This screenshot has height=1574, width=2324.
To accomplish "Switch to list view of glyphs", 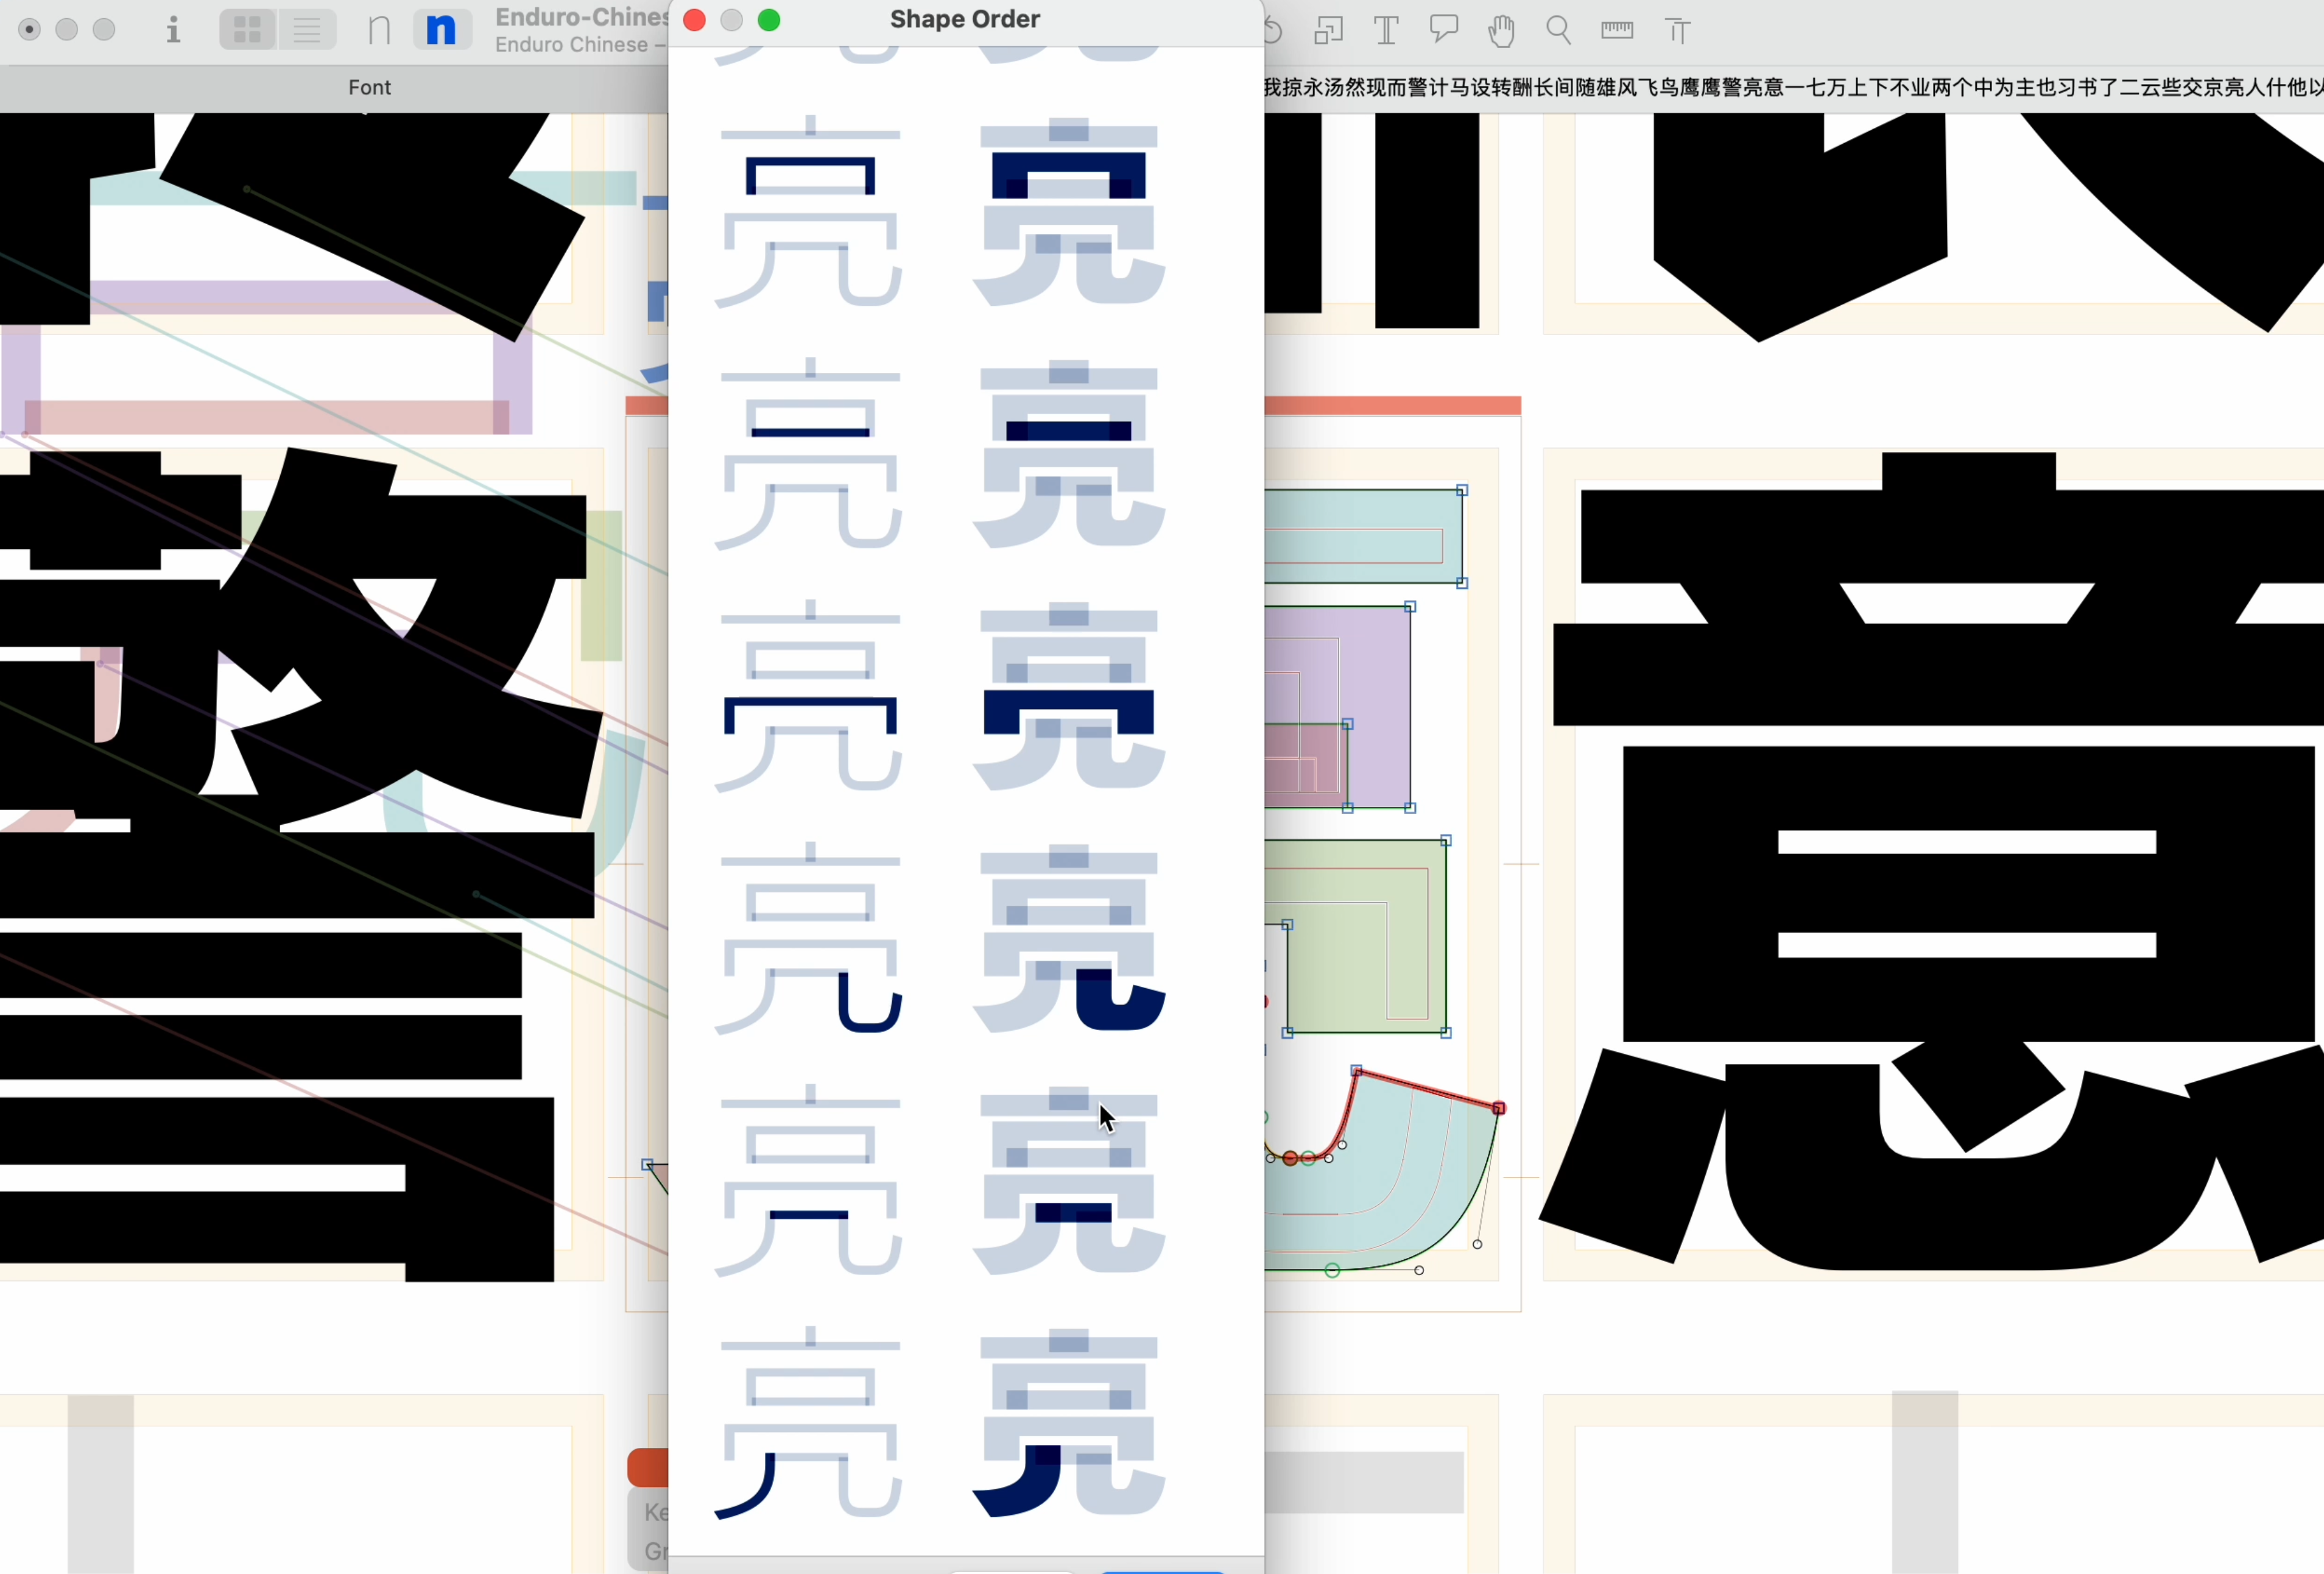I will (307, 30).
